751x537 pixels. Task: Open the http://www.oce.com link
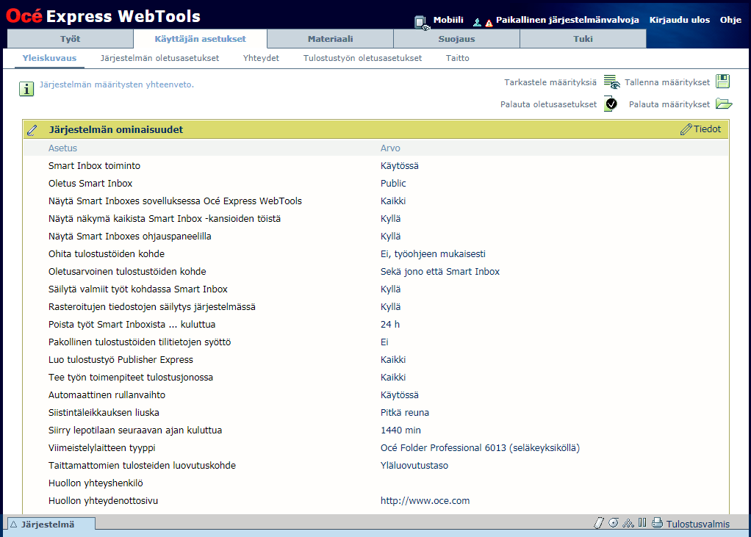pos(425,500)
